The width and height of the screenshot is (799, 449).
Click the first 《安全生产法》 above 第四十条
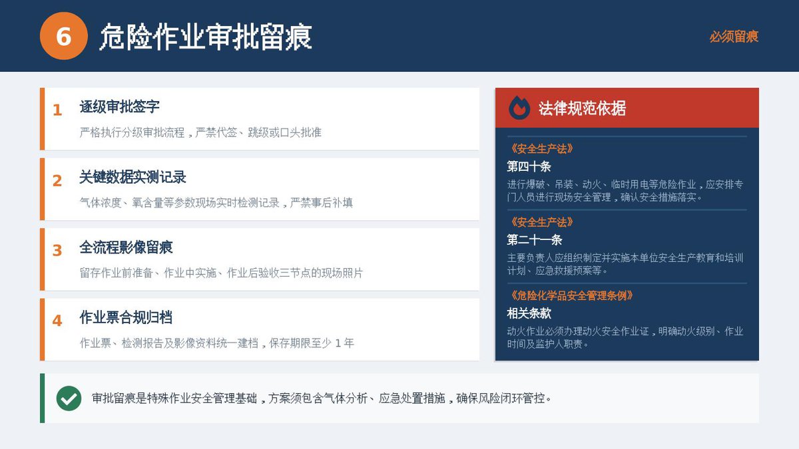click(541, 149)
